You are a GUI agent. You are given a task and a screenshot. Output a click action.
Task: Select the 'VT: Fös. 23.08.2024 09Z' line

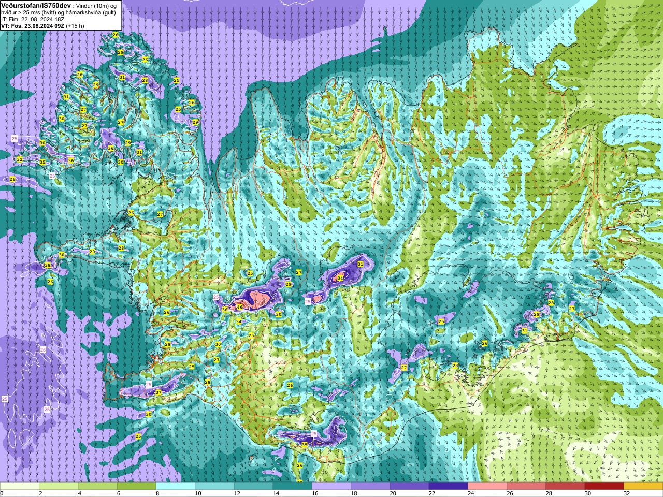[x=33, y=25]
